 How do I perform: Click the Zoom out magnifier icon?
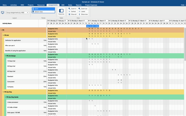pos(79,9)
